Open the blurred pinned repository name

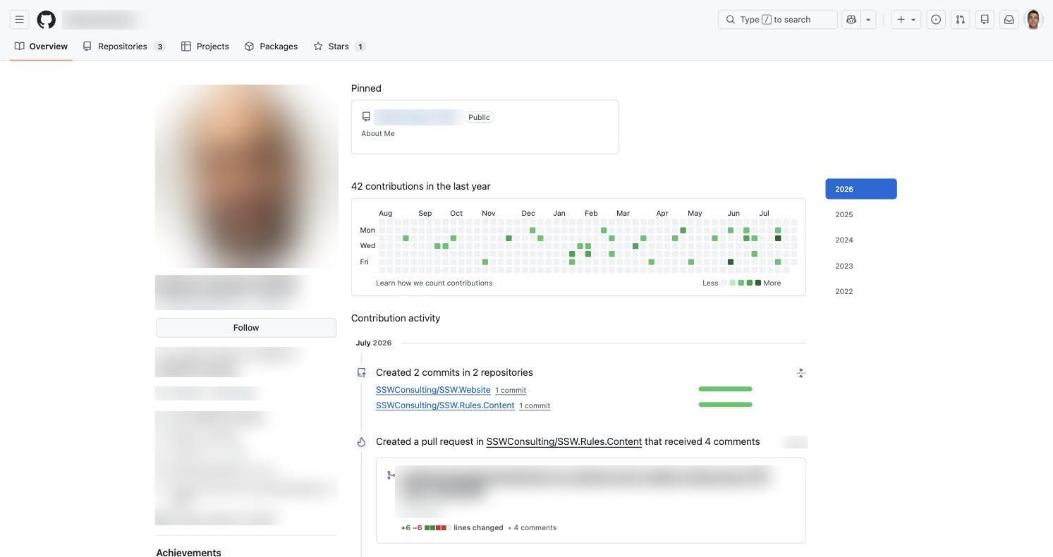[418, 117]
